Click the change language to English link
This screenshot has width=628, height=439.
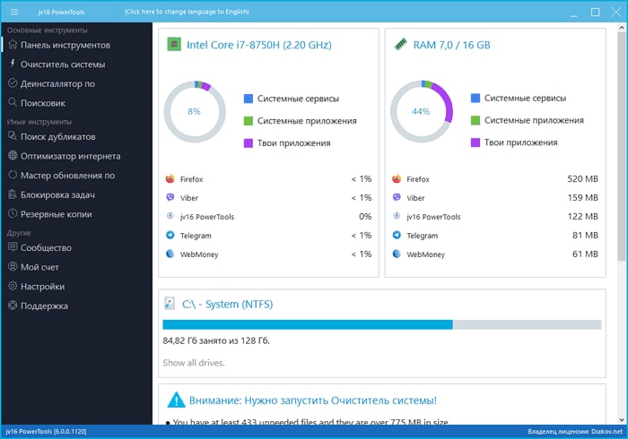187,12
